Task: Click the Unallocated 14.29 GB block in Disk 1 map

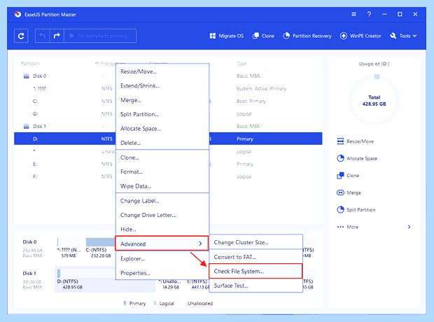Action: click(x=171, y=284)
